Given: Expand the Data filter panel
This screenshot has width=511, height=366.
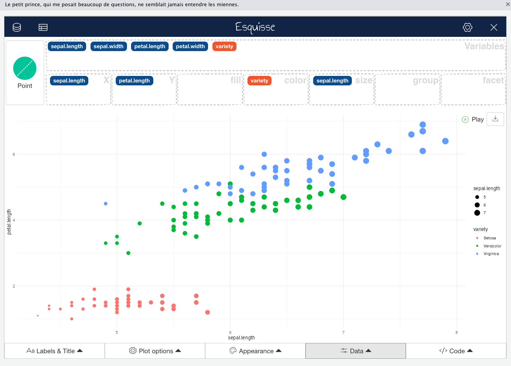Looking at the screenshot, I should 356,351.
